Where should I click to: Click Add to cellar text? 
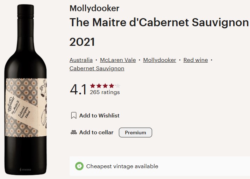pos(96,133)
